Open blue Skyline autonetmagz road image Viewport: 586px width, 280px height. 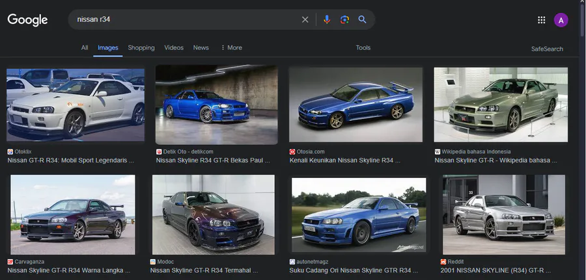tap(359, 215)
